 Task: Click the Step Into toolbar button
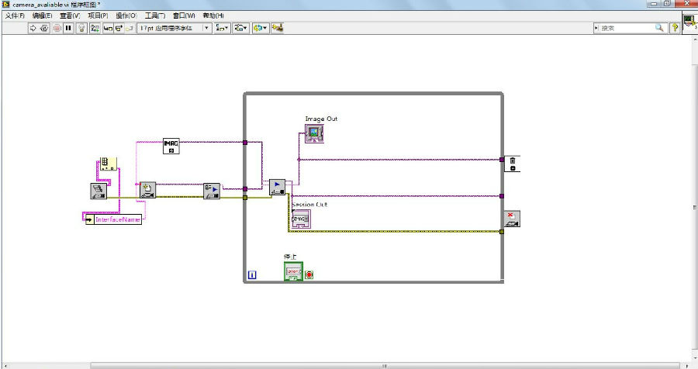click(x=108, y=28)
